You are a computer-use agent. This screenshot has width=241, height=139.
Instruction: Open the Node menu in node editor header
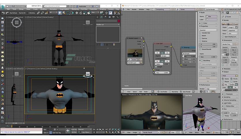[146, 92]
